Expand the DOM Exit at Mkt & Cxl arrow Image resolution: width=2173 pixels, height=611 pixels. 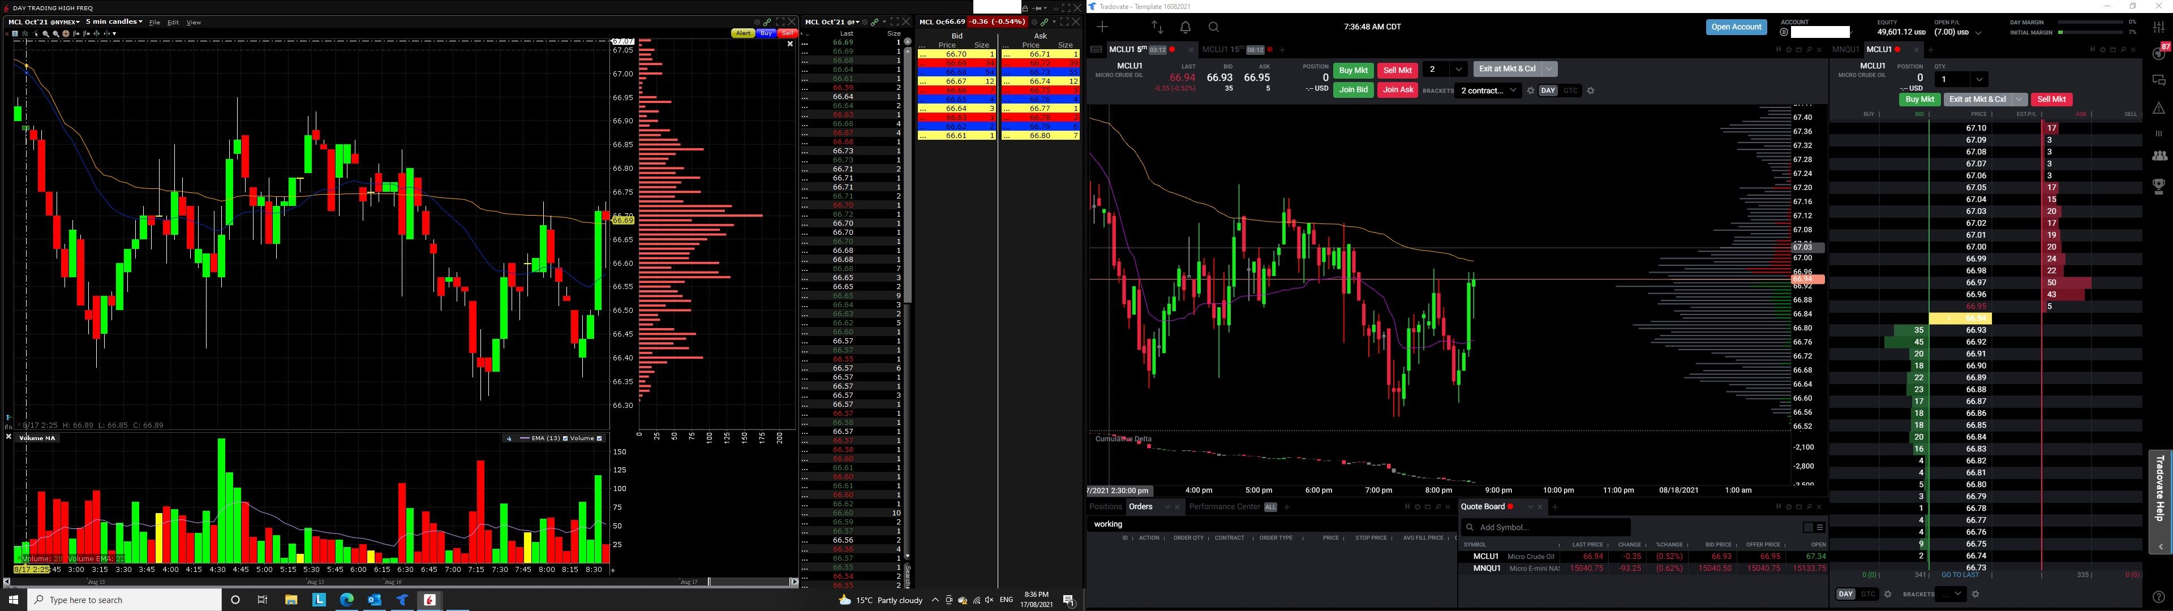(2020, 100)
